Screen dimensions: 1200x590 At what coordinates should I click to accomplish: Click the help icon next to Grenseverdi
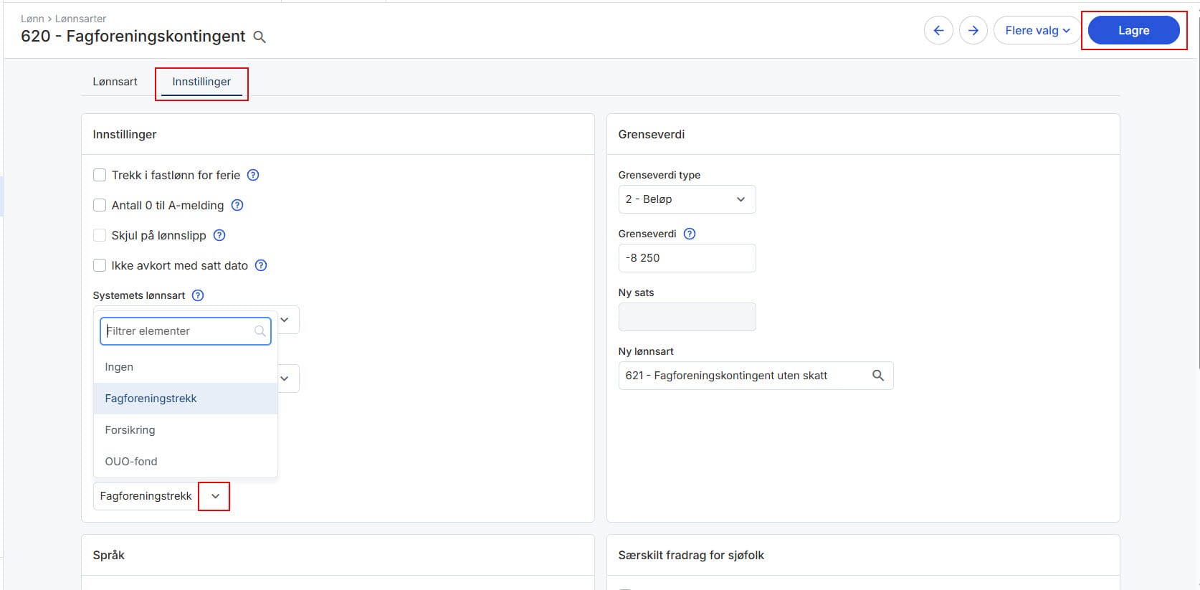pyautogui.click(x=690, y=234)
